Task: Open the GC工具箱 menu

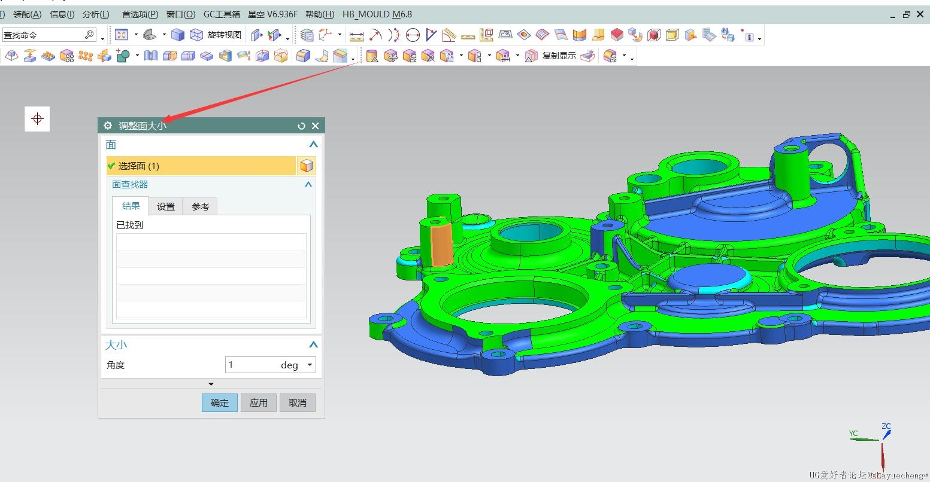Action: [222, 14]
